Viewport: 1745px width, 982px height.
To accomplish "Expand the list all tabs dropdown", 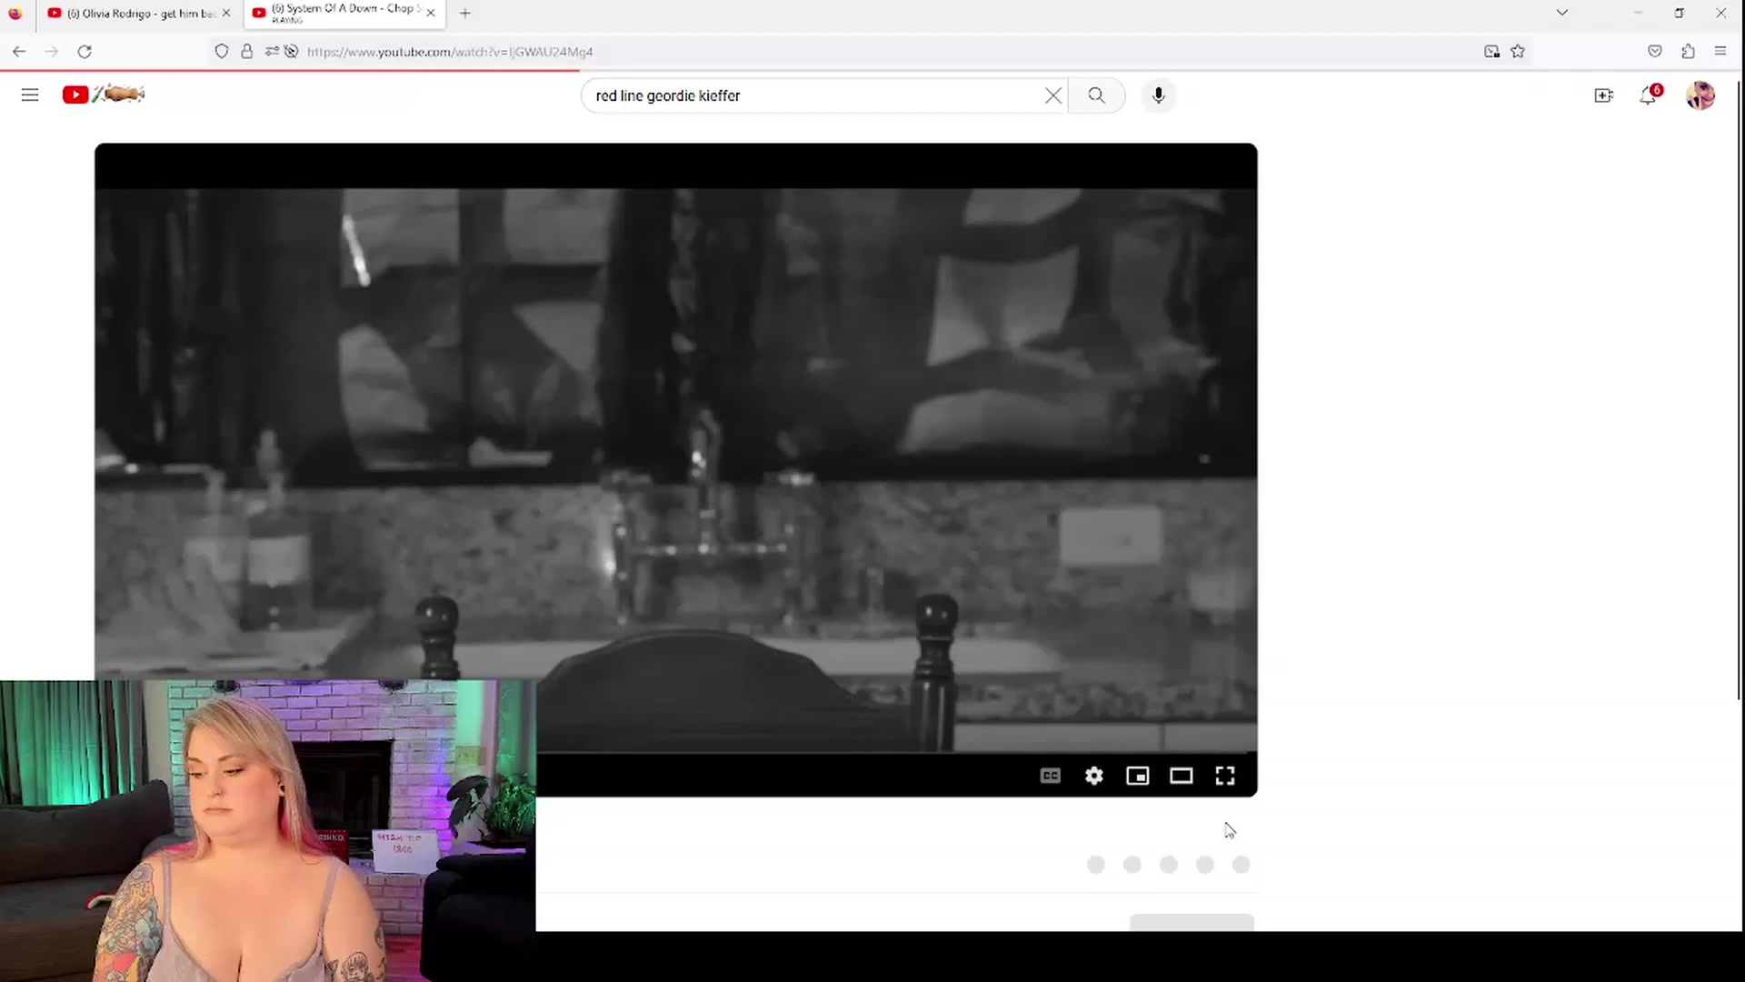I will tap(1561, 13).
